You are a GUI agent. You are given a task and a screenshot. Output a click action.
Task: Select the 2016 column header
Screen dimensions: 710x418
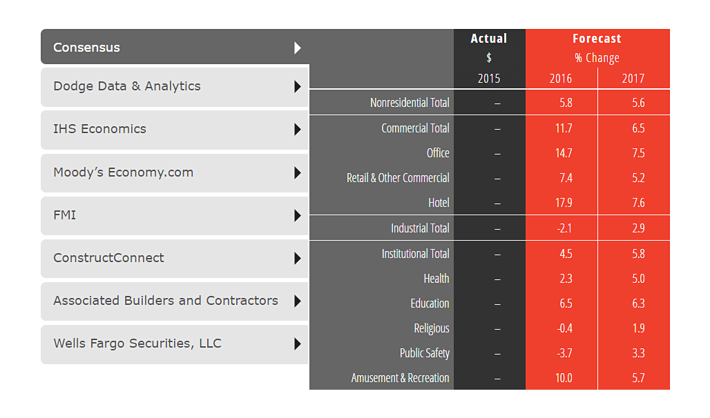click(560, 79)
